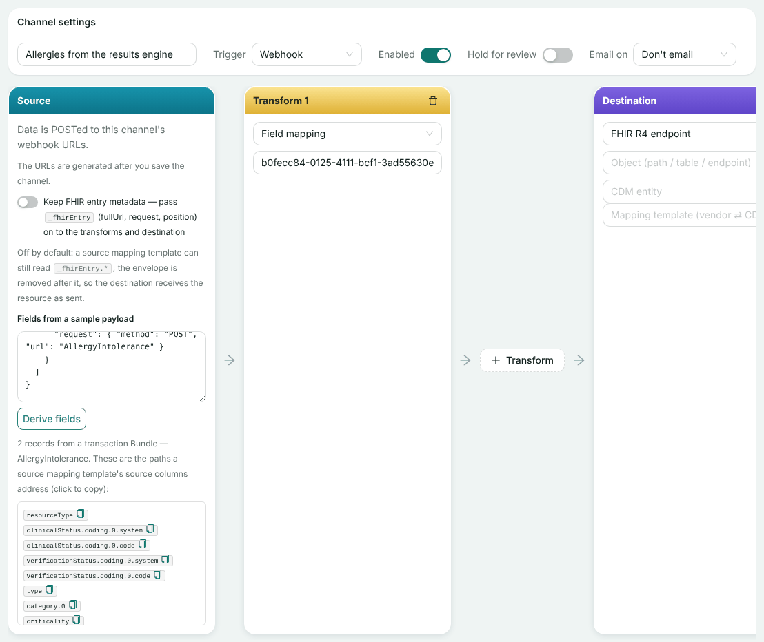Copy the resourceType field path
Screen dimensions: 764x642
[81, 514]
